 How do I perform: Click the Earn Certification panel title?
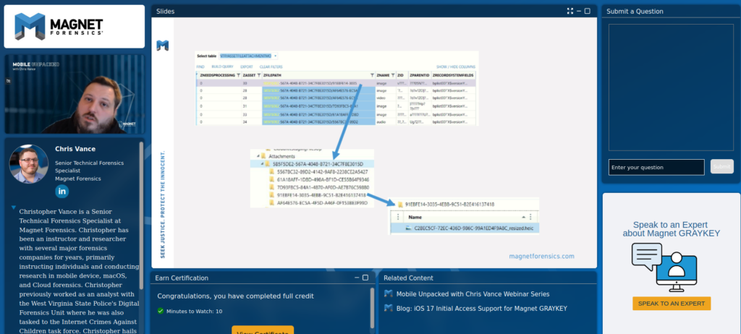182,278
